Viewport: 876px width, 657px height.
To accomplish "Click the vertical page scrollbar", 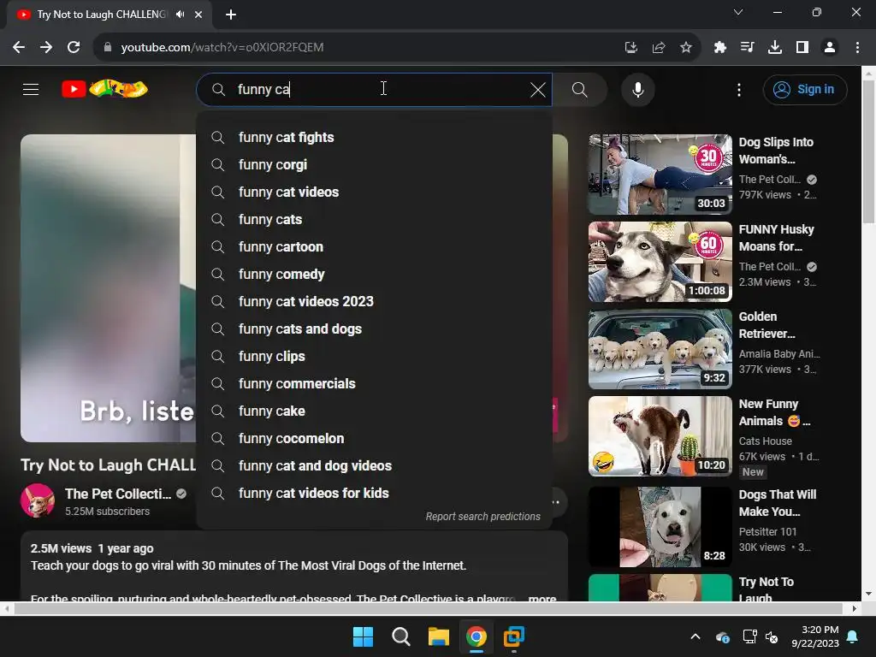I will 869,151.
